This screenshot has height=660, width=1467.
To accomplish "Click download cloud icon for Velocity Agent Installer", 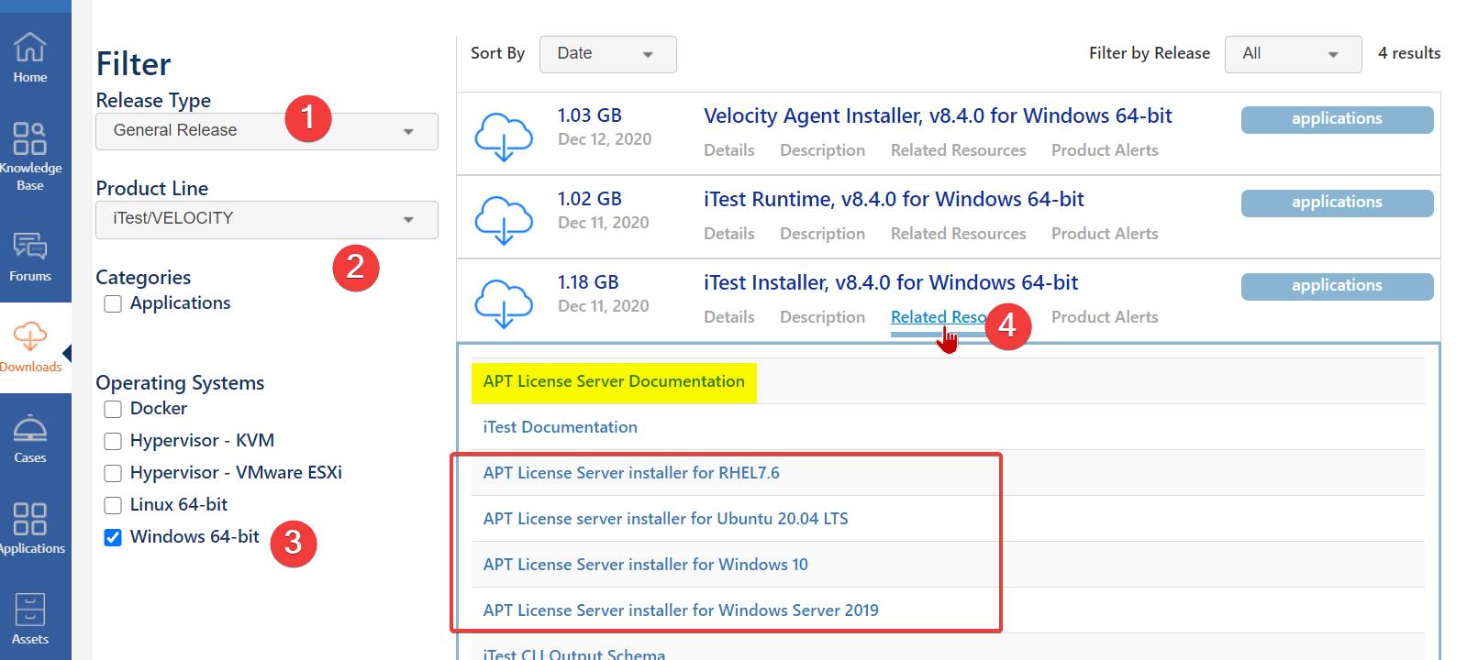I will pyautogui.click(x=504, y=137).
